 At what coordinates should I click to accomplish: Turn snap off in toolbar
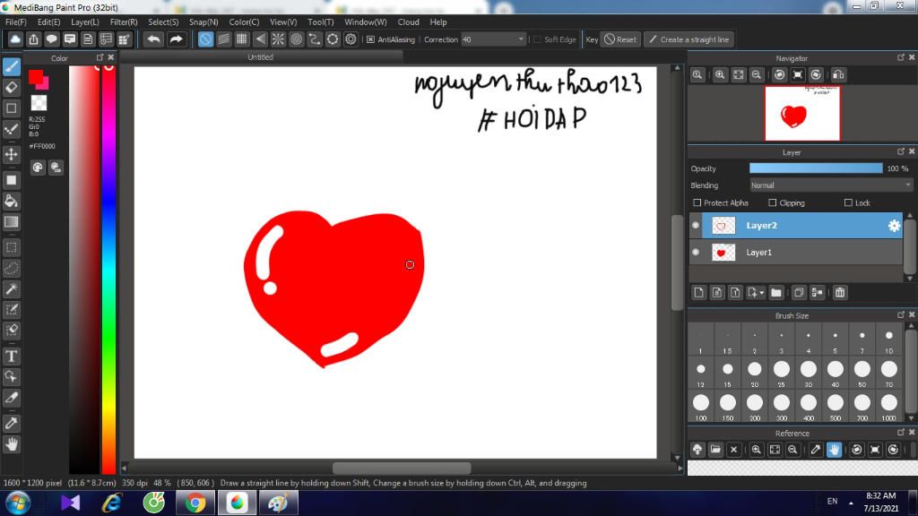(205, 39)
